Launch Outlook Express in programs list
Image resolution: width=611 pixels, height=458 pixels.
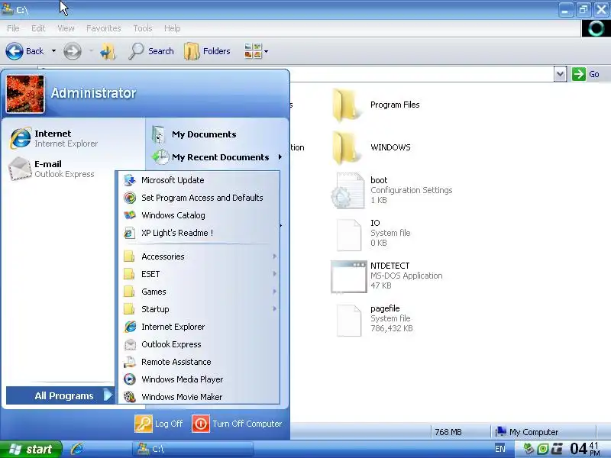tap(199, 344)
